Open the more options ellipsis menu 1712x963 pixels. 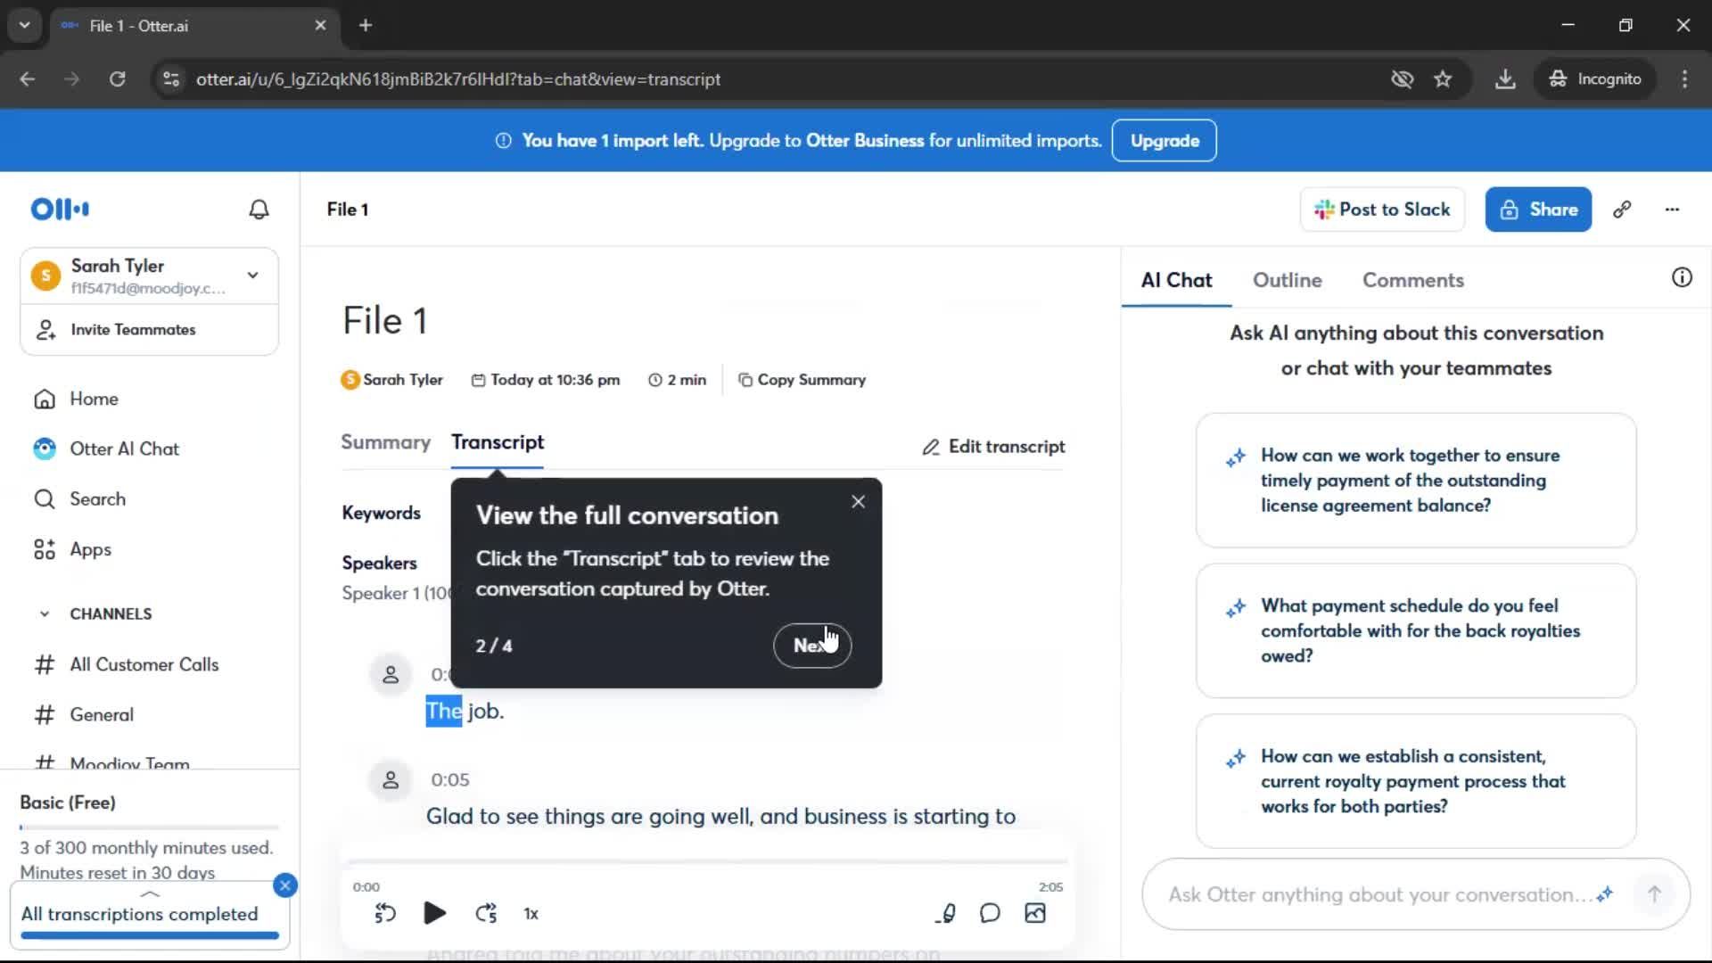point(1672,210)
